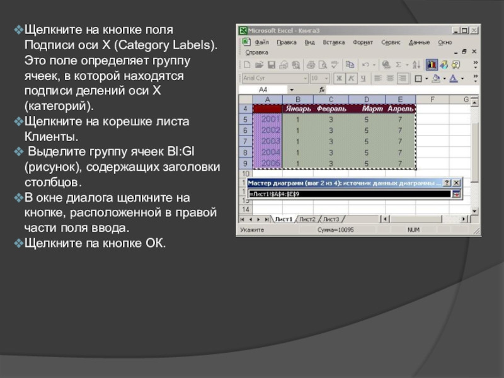This screenshot has height=378, width=504.
Task: Open the Вставка menu
Action: [x=334, y=42]
